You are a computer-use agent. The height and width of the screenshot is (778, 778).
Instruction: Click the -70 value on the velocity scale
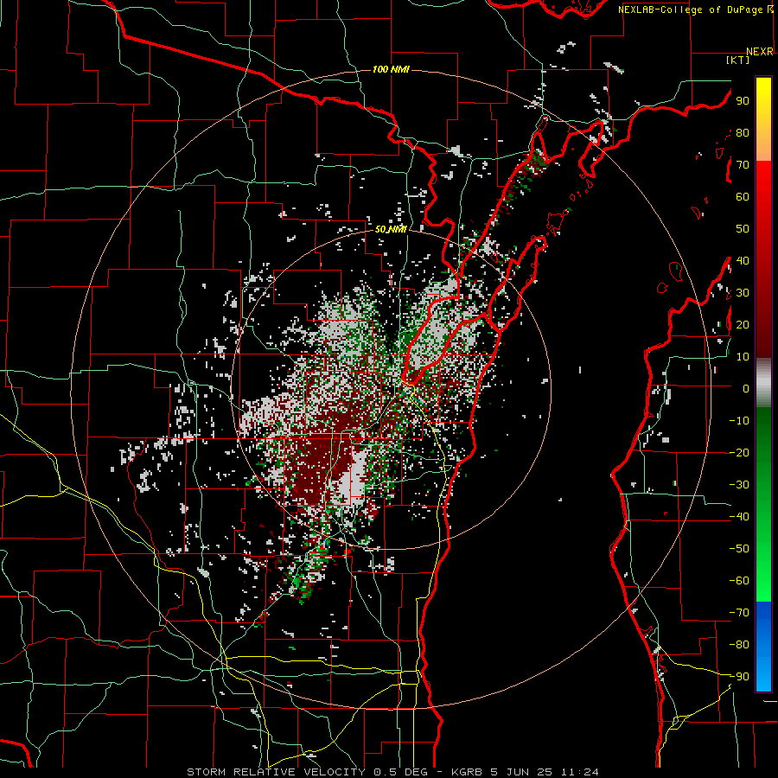pos(739,613)
